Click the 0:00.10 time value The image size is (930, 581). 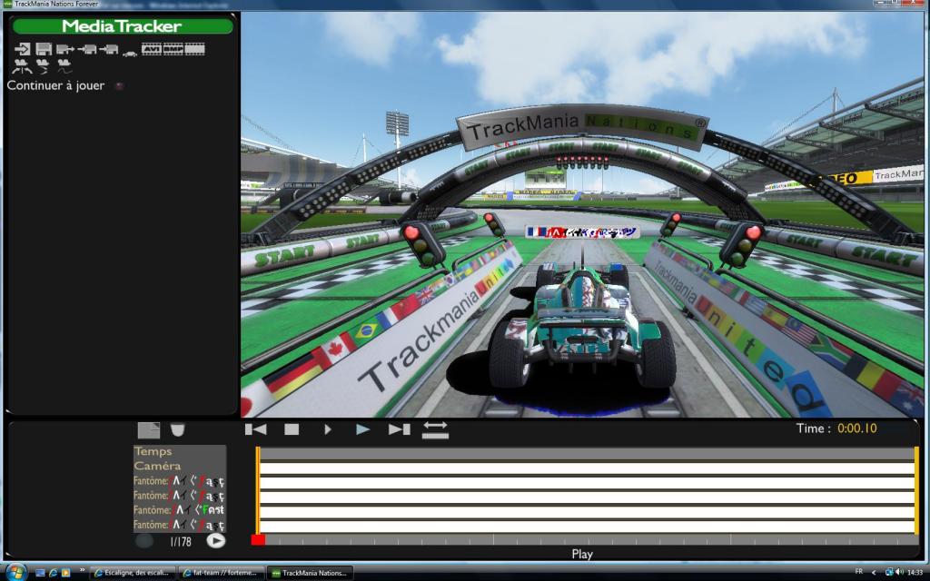coord(857,428)
